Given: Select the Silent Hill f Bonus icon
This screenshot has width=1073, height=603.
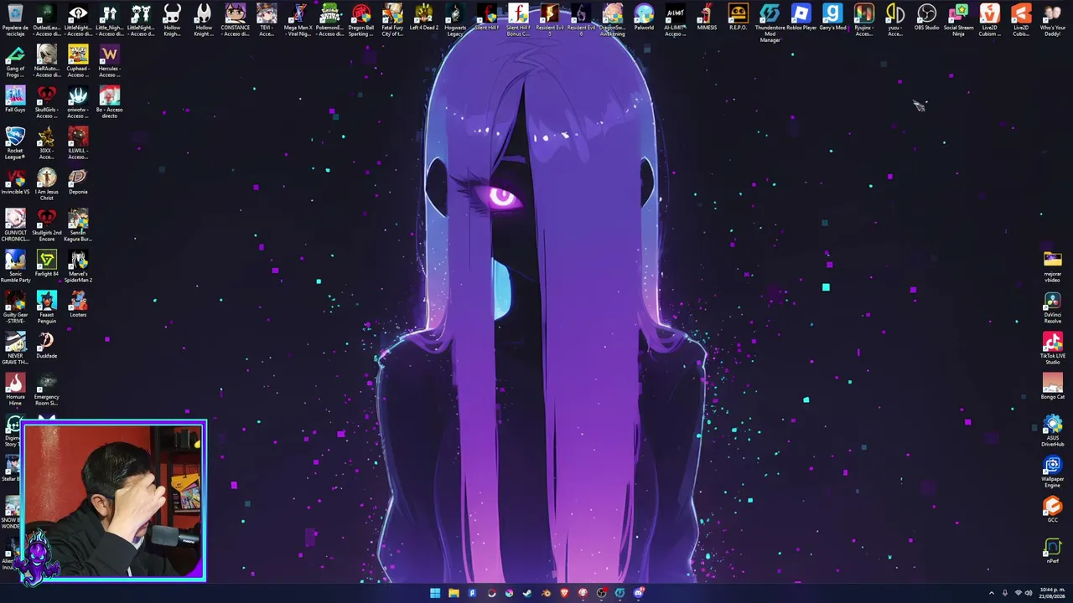Looking at the screenshot, I should [518, 19].
